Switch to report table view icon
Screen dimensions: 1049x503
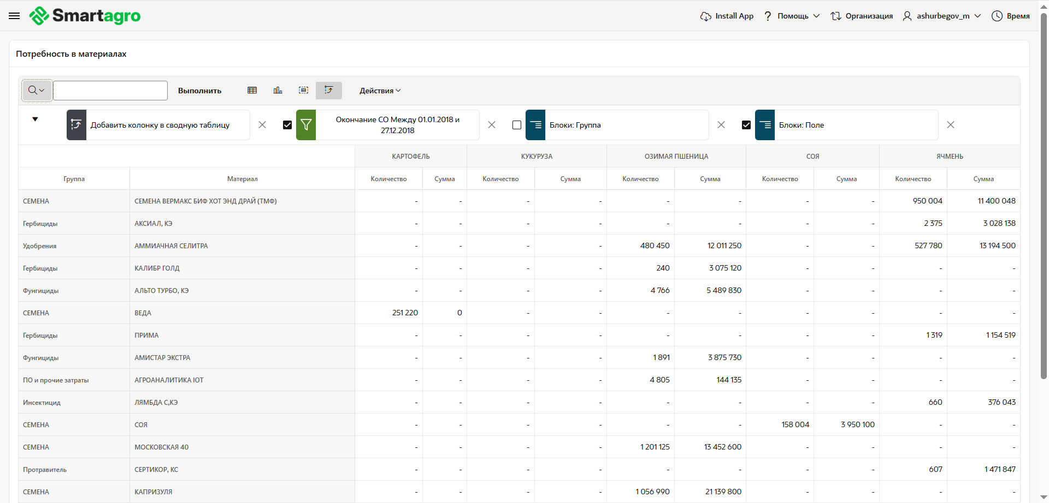pyautogui.click(x=252, y=91)
